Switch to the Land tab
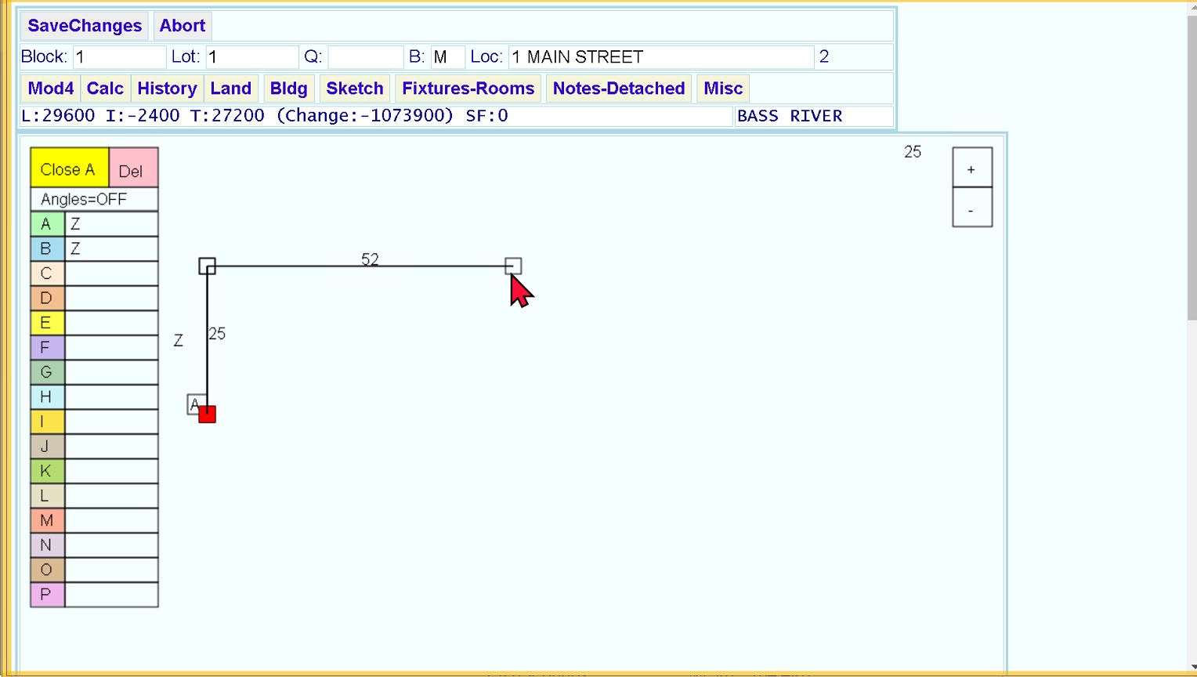The image size is (1197, 677). (x=230, y=89)
